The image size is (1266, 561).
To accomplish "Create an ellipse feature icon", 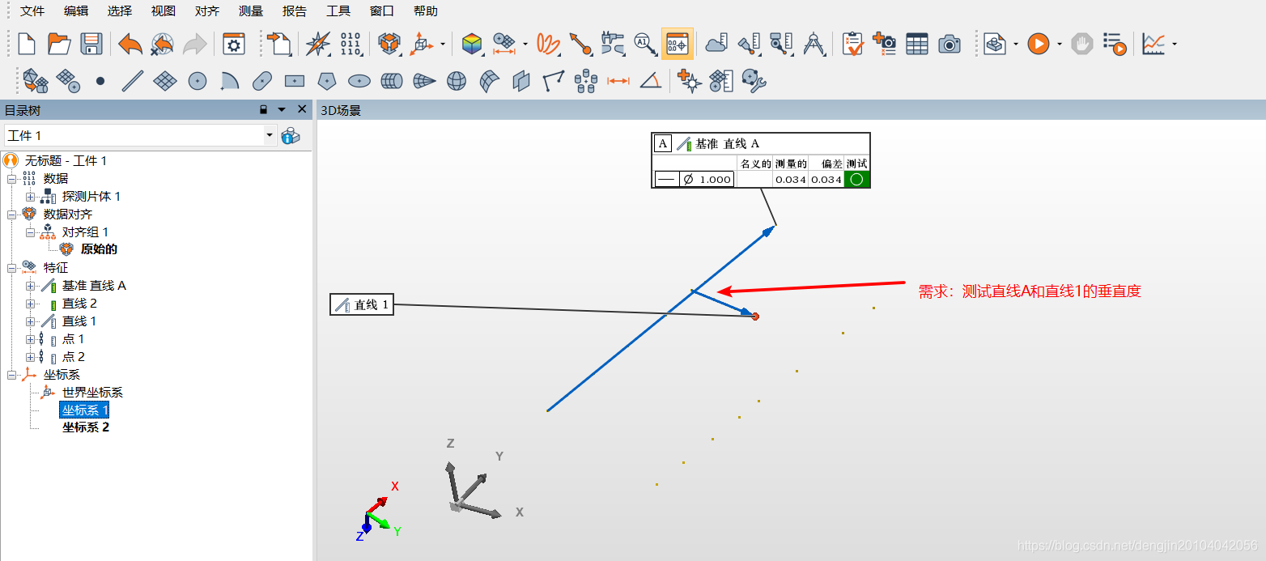I will (359, 81).
